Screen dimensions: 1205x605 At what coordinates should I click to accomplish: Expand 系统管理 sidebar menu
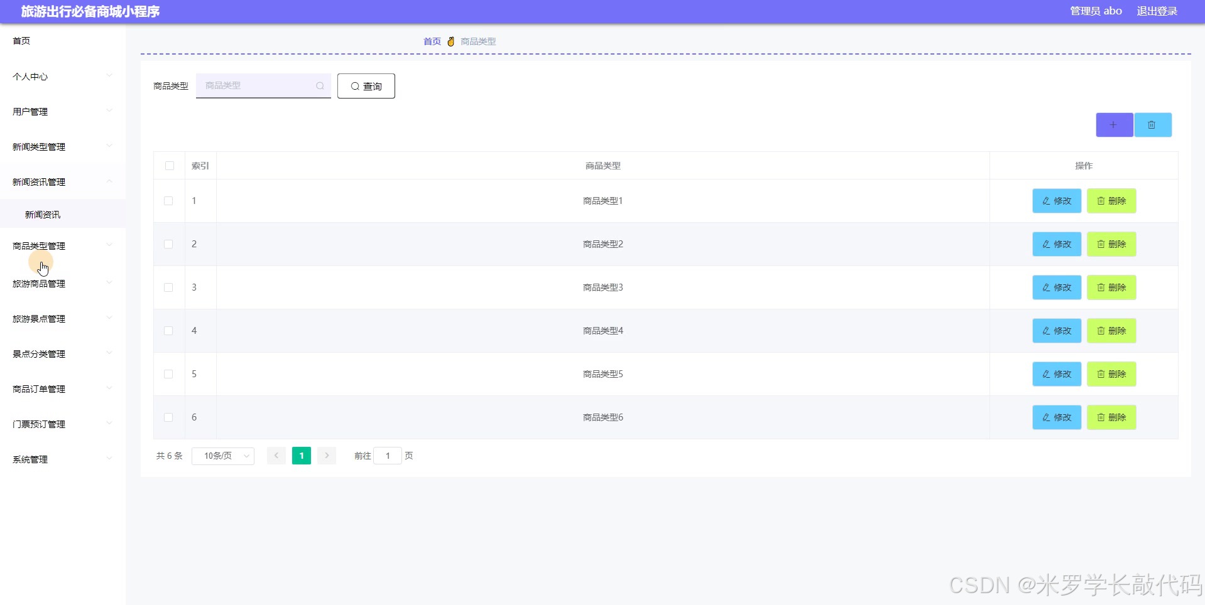pyautogui.click(x=63, y=459)
